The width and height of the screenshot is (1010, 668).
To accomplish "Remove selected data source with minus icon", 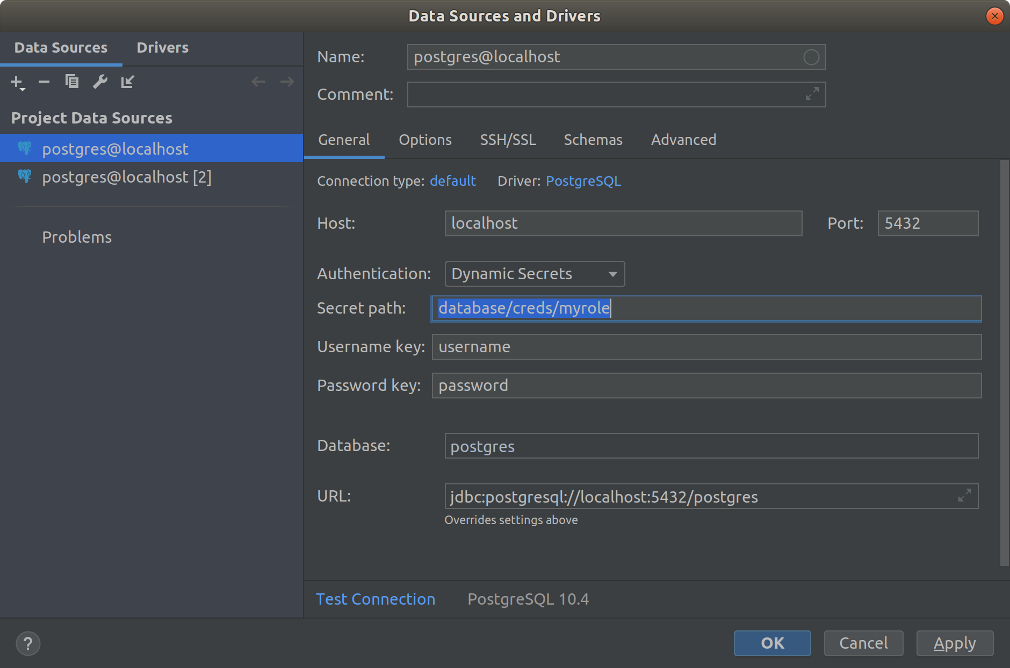I will [44, 82].
